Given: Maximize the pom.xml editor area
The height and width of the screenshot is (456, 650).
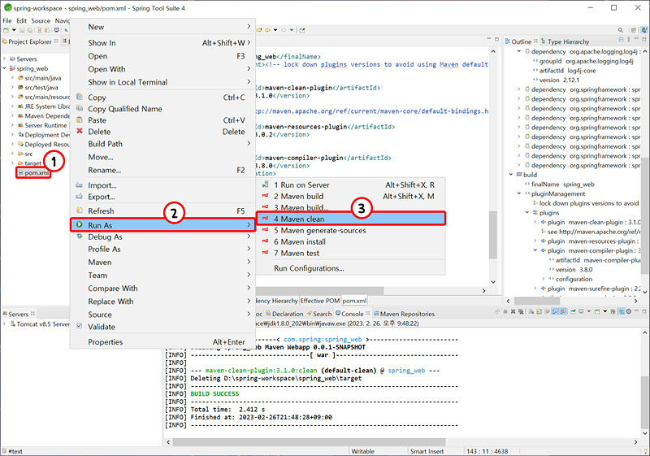Looking at the screenshot, I should (x=496, y=39).
